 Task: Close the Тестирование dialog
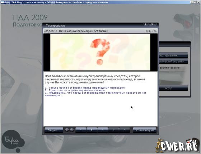point(152,24)
